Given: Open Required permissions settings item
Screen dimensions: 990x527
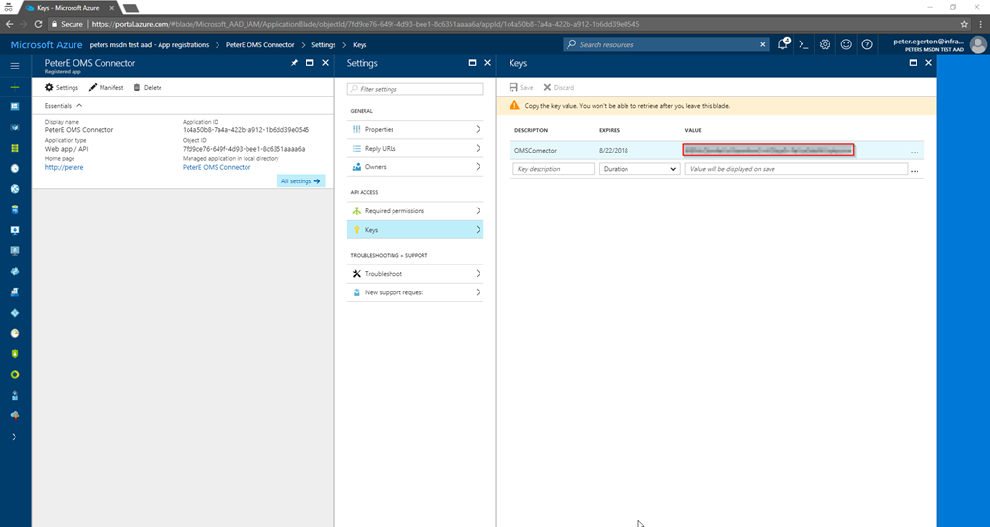Looking at the screenshot, I should point(415,210).
